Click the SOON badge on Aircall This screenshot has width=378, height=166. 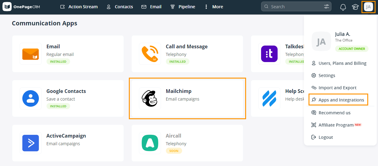(x=174, y=151)
